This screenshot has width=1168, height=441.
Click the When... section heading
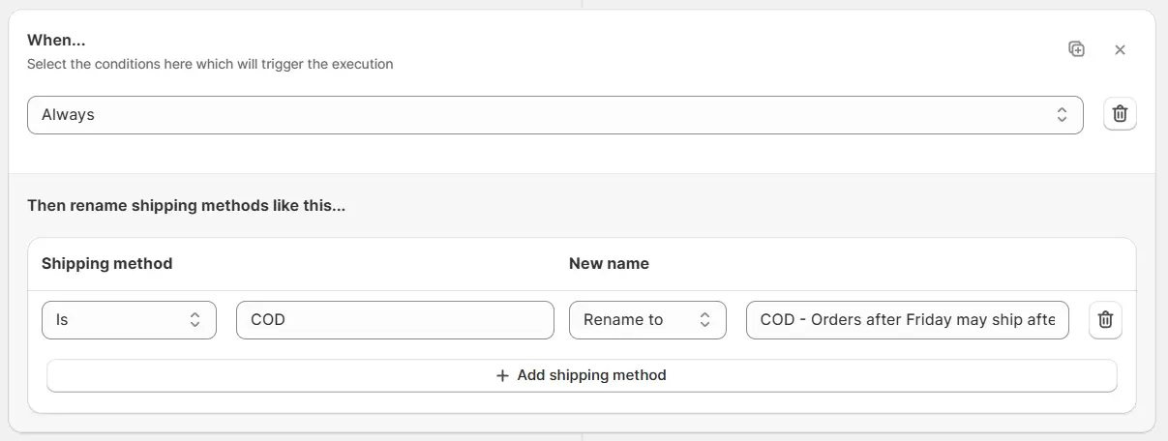click(56, 40)
